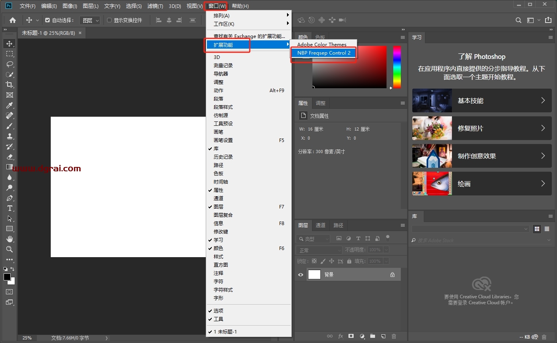This screenshot has height=343, width=557.
Task: Click the Share icon at top right
Action: (548, 20)
